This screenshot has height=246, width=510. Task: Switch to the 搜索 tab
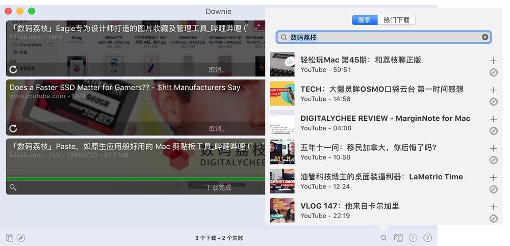(364, 20)
